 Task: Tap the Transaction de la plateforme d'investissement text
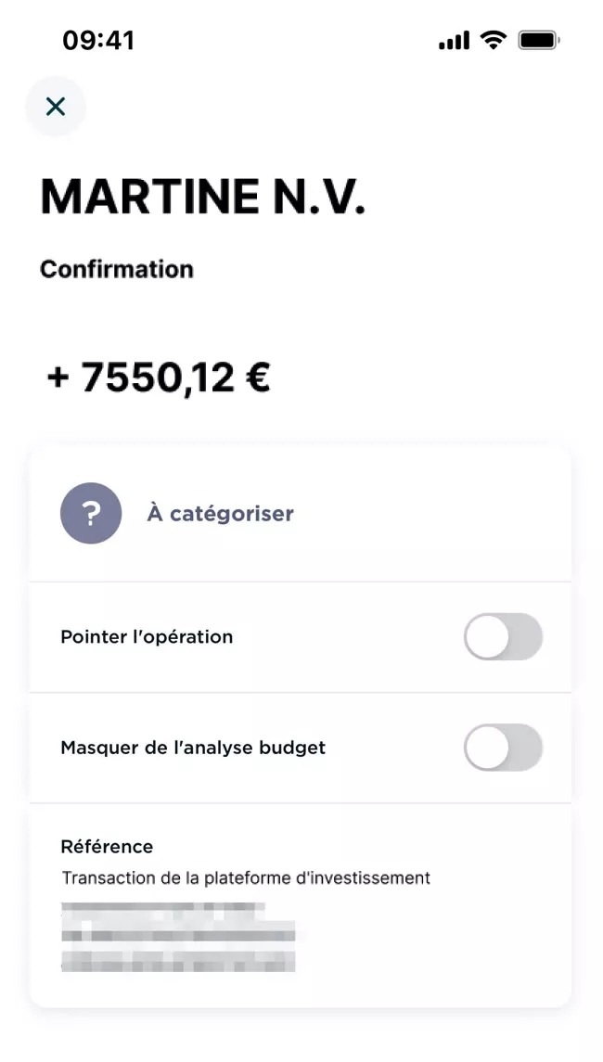coord(246,877)
